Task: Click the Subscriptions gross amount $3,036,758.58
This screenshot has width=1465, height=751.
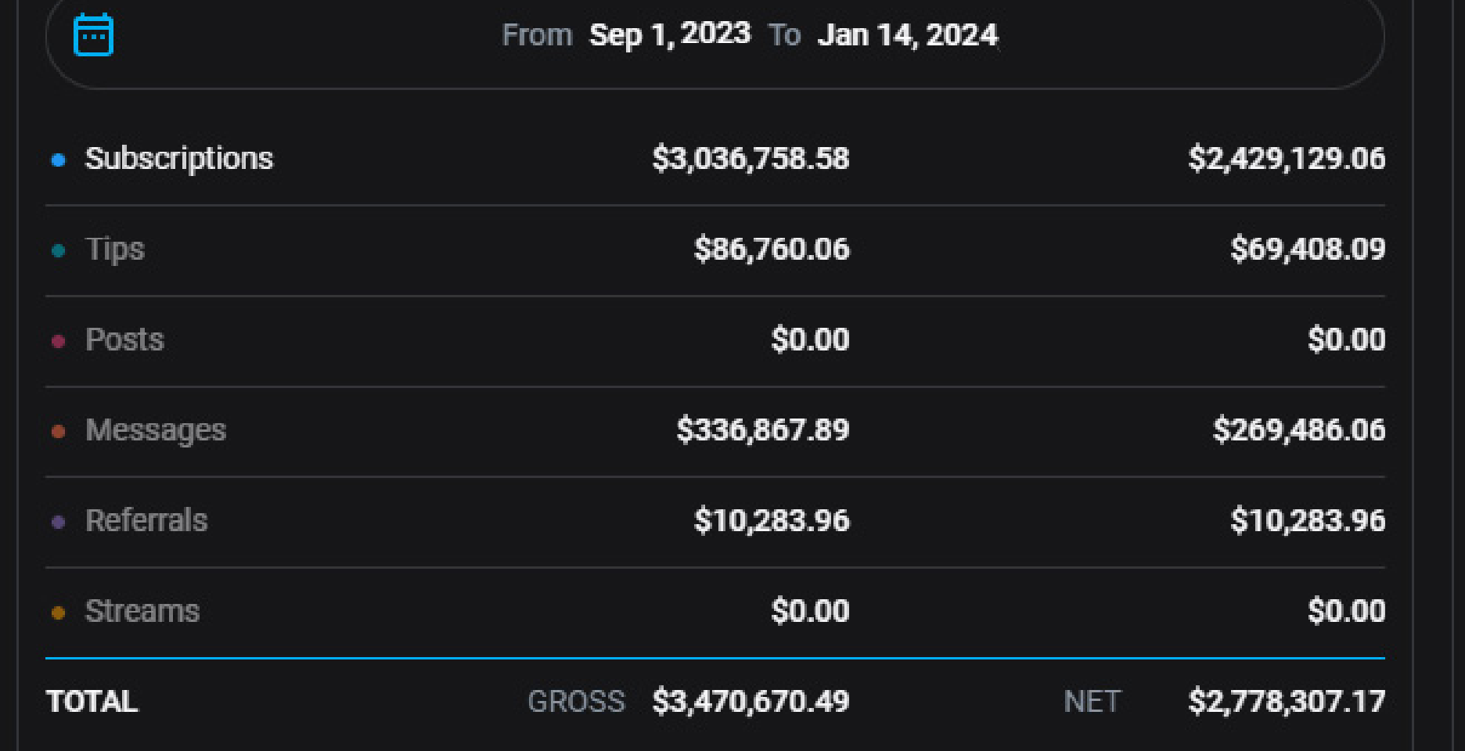Action: click(x=750, y=159)
